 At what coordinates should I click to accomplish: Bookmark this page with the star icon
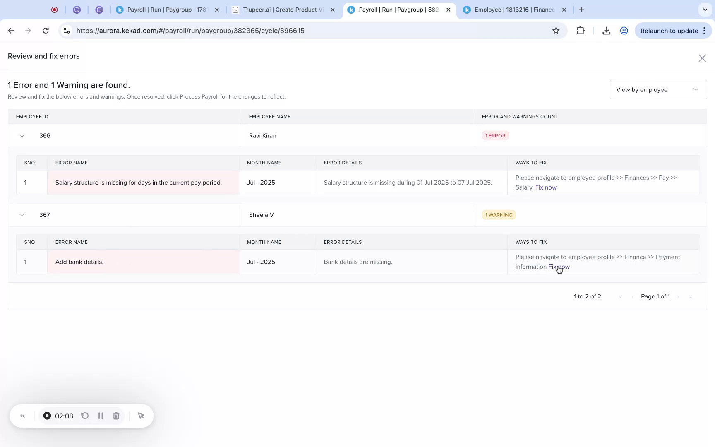pos(556,30)
